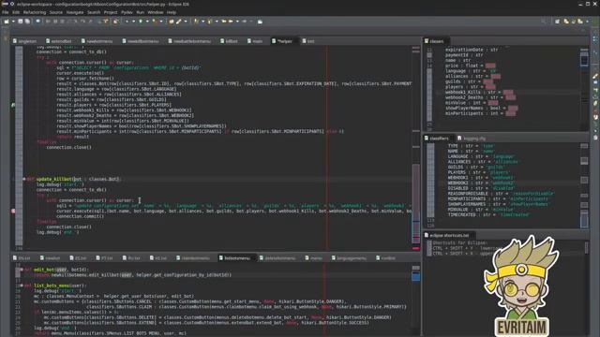Select the *helper editor tab

coord(282,41)
